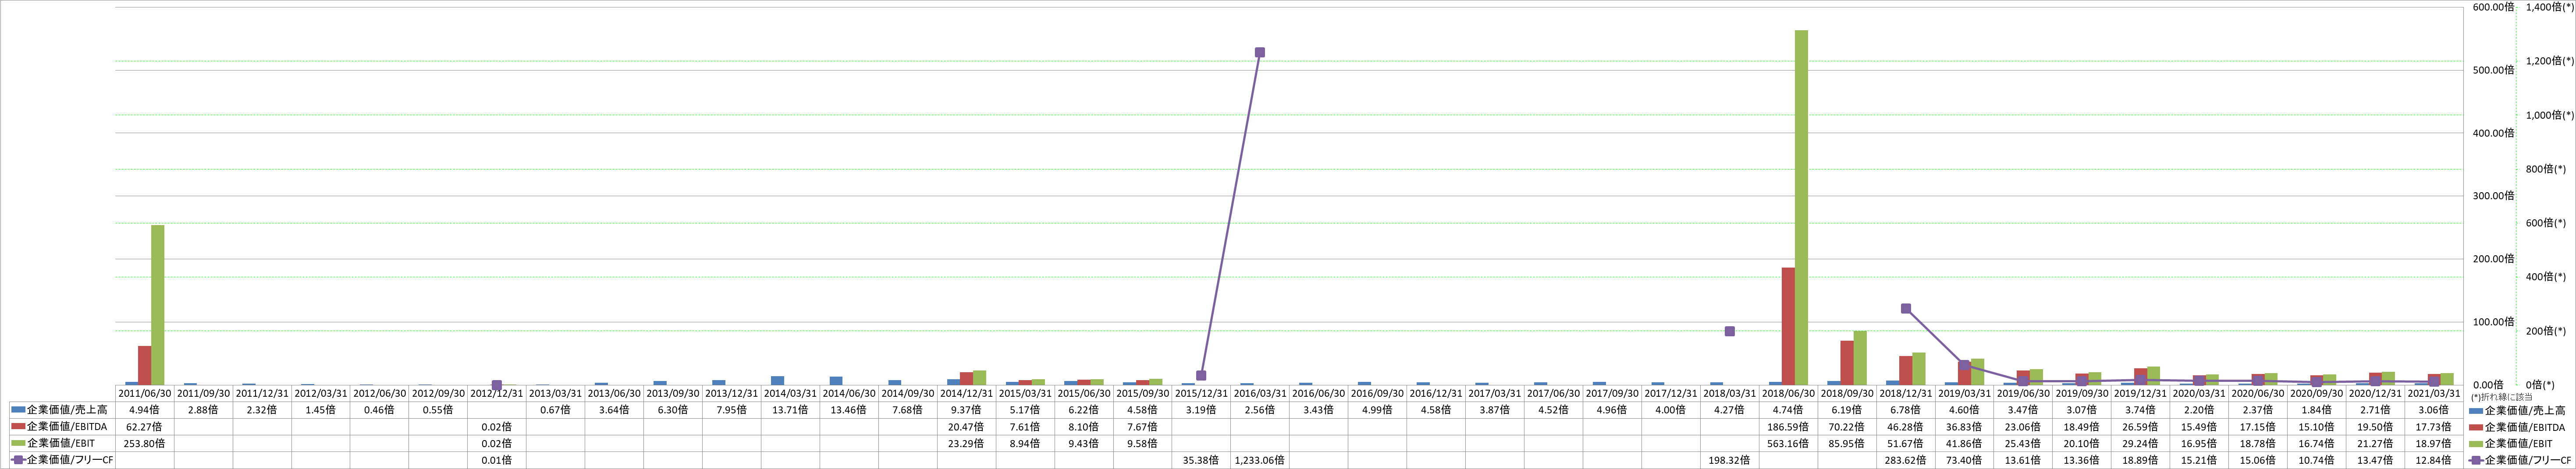Select the red EBITDA bar for 2018/06/30
Image resolution: width=2576 pixels, height=469 pixels.
tap(1788, 326)
